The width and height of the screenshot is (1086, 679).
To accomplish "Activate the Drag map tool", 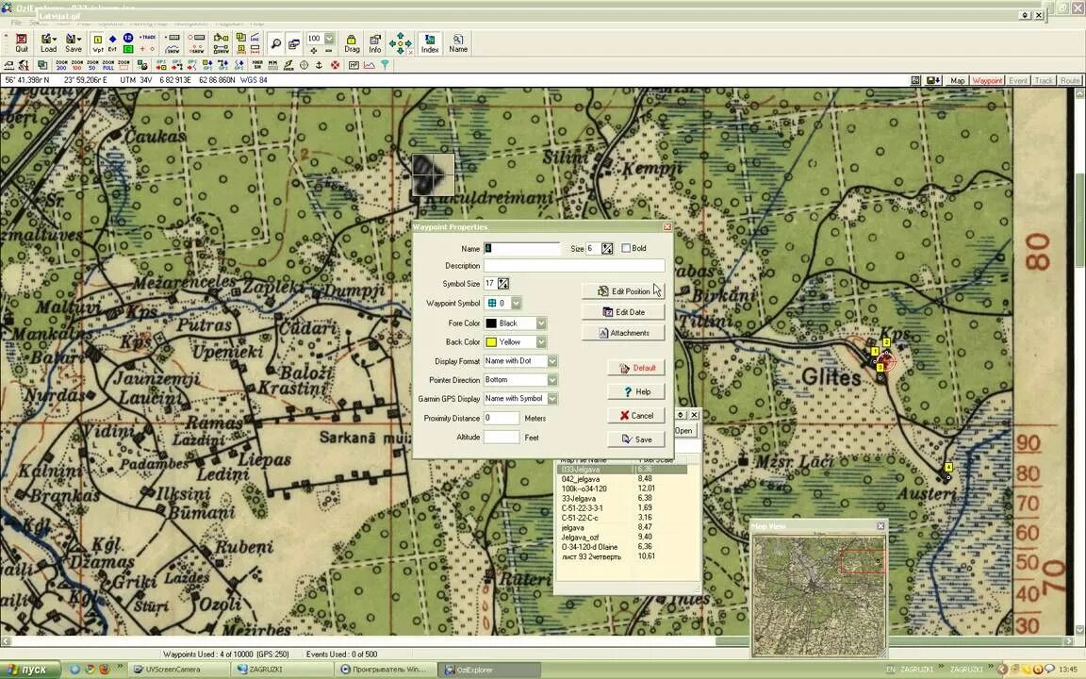I will [x=352, y=43].
